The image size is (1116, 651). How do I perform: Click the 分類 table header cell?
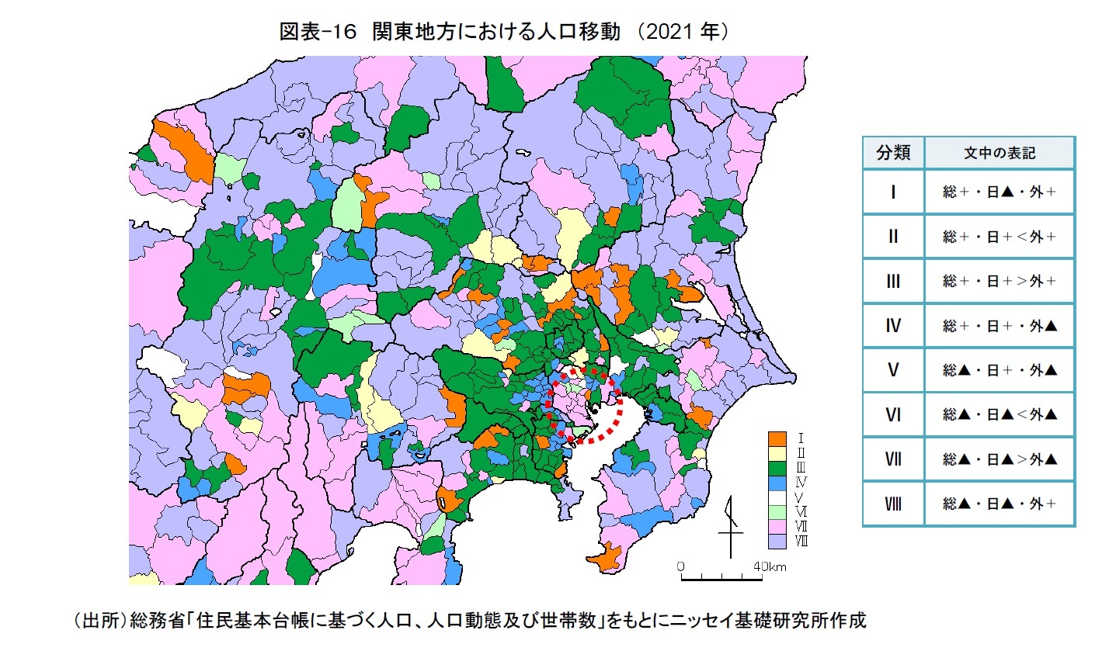893,153
